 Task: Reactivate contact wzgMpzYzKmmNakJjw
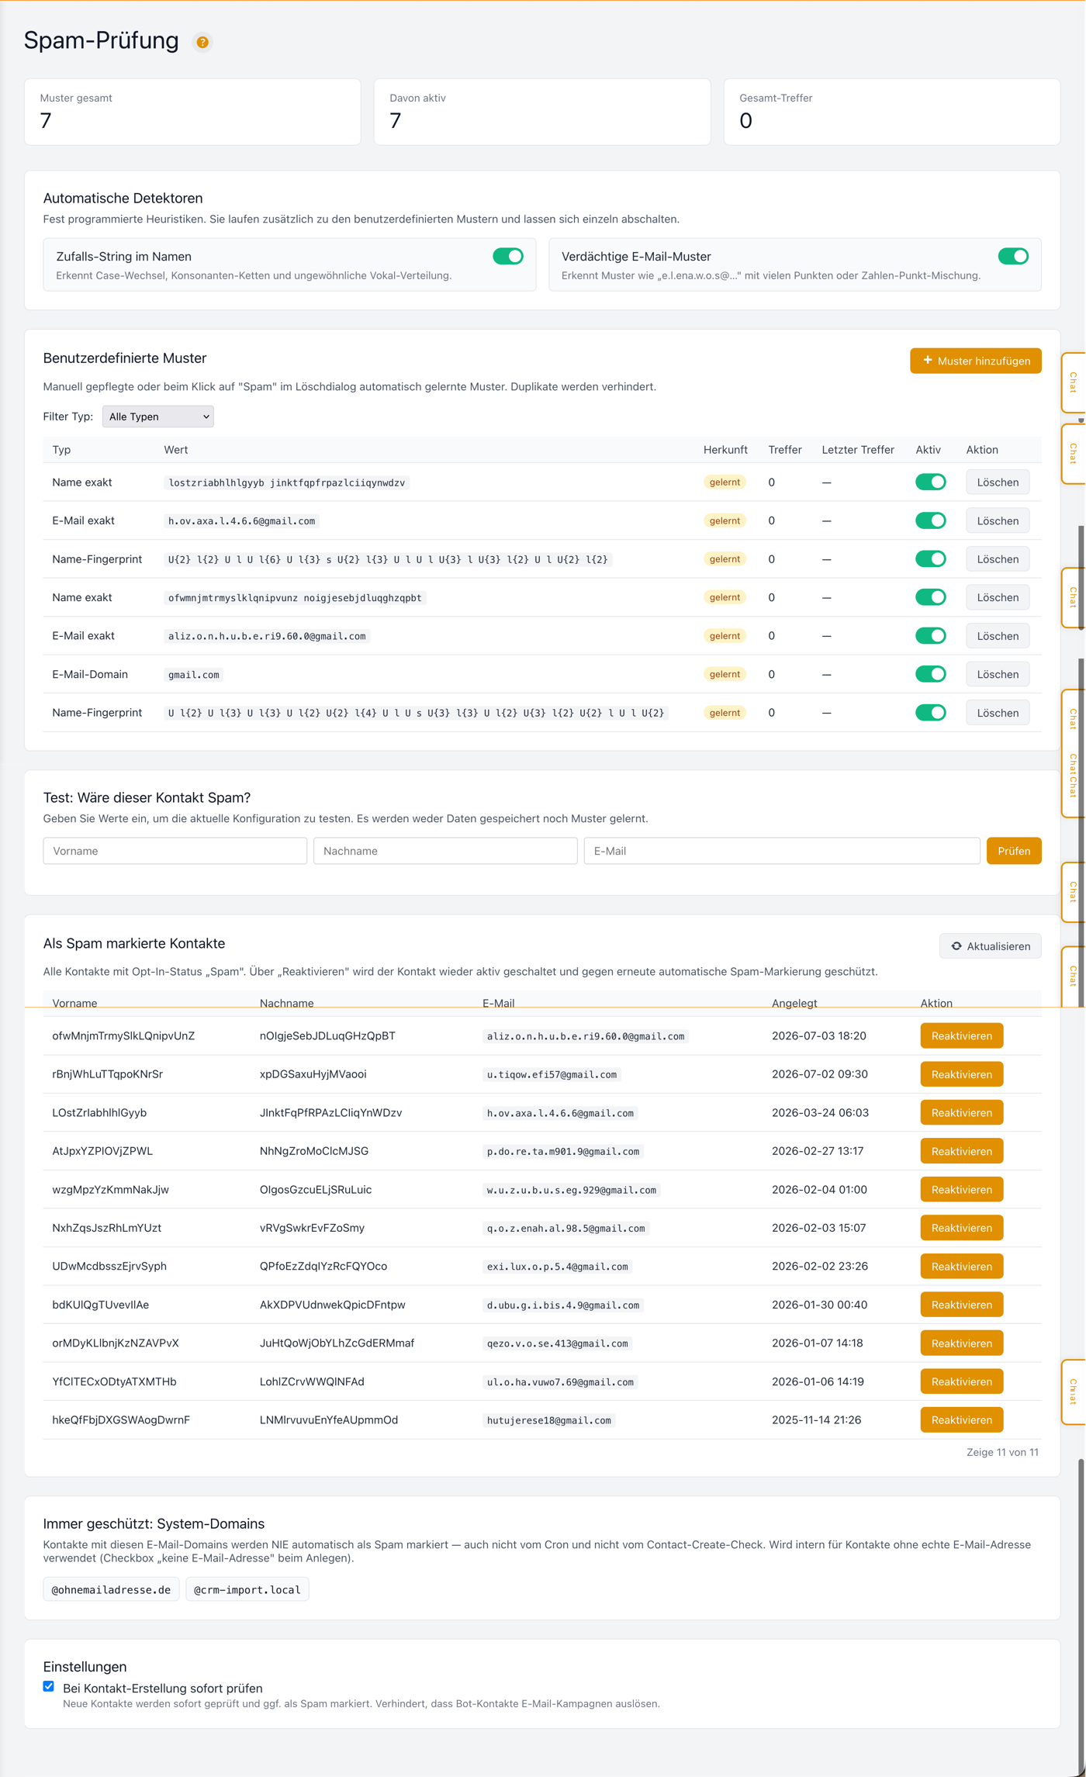(x=961, y=1189)
